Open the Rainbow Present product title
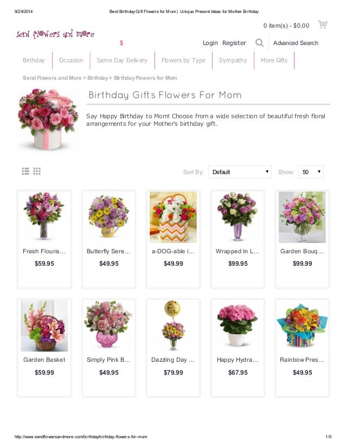This screenshot has height=448, width=346. click(x=302, y=360)
